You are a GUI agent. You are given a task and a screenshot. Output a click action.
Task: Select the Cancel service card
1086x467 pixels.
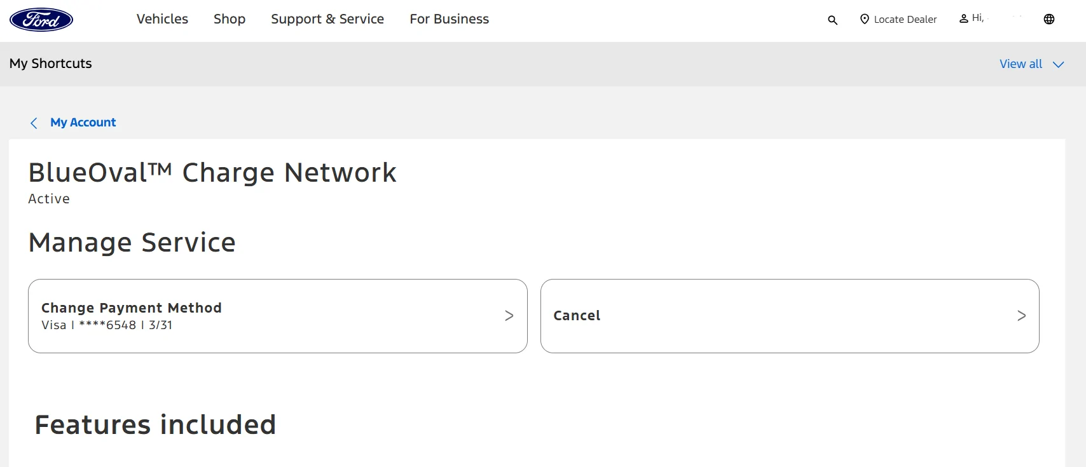click(x=790, y=316)
